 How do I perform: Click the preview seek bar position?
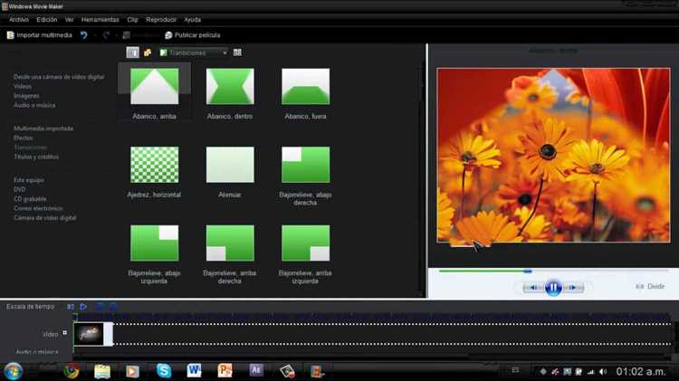coord(528,271)
